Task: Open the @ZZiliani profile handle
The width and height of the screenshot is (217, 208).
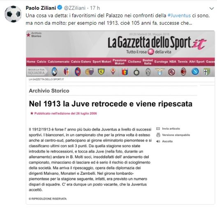Action: pyautogui.click(x=75, y=8)
